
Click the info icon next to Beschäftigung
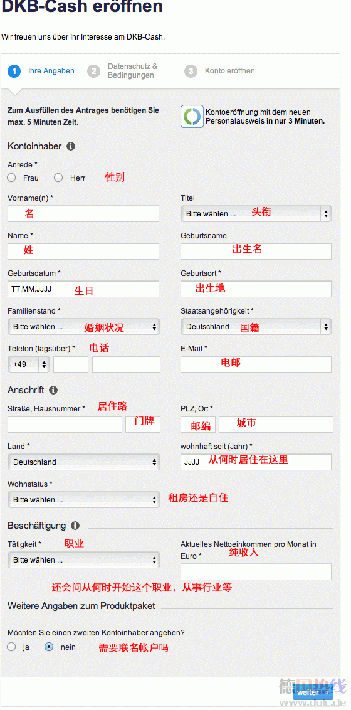[x=75, y=526]
